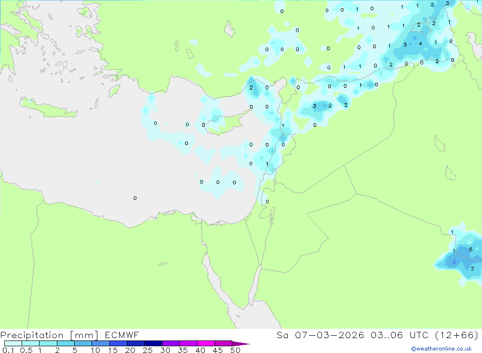
Task: Click the '10' legend scale label
Action: pos(95,350)
